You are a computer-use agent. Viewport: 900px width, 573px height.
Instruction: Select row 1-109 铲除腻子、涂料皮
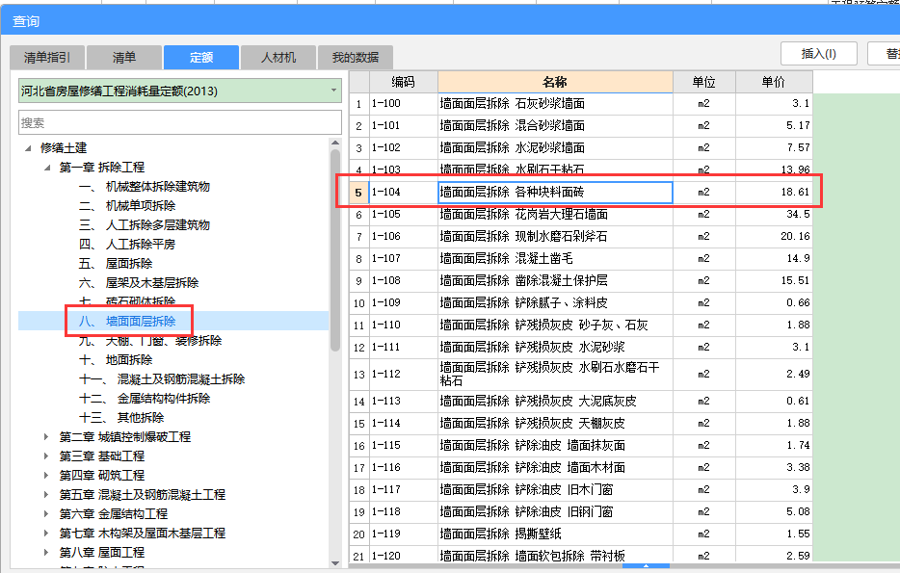pyautogui.click(x=581, y=302)
